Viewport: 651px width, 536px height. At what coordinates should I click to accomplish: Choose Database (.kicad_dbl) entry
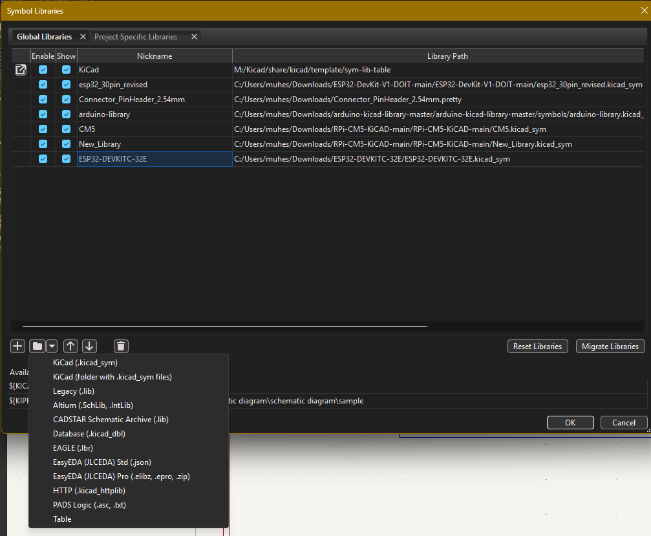(129, 434)
